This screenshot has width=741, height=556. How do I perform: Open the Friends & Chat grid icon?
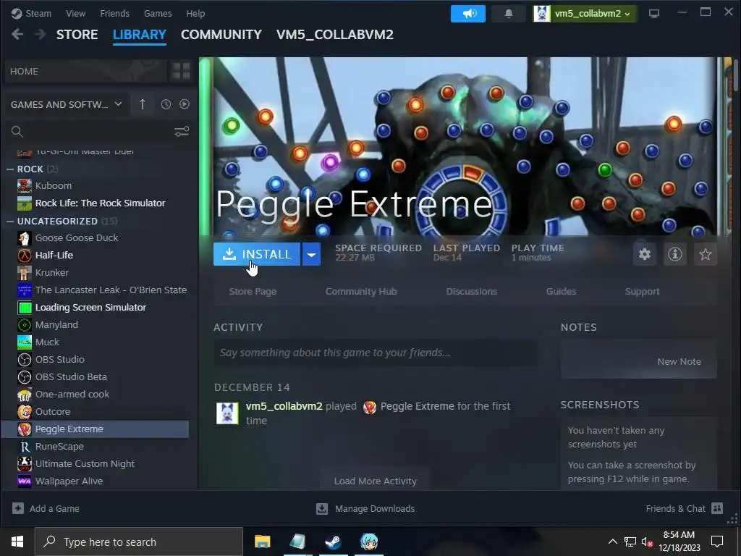tap(717, 508)
